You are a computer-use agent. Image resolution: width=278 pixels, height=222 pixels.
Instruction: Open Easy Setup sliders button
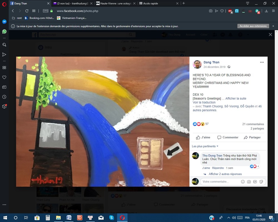pos(274,11)
